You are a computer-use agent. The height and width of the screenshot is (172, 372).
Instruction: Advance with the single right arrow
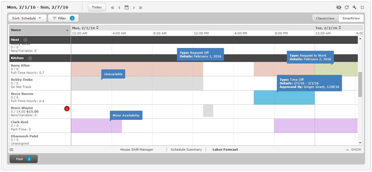(134, 7)
